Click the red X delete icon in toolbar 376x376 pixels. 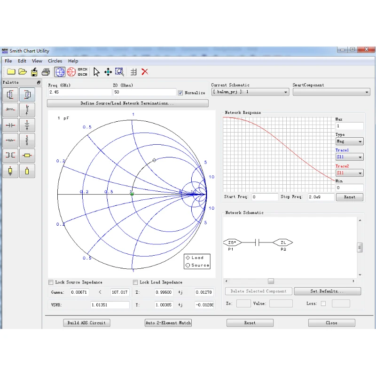pyautogui.click(x=145, y=72)
